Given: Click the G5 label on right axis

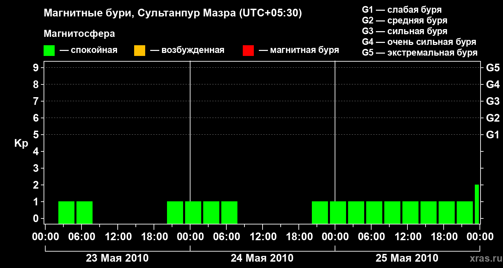Looking at the screenshot, I should [x=493, y=68].
